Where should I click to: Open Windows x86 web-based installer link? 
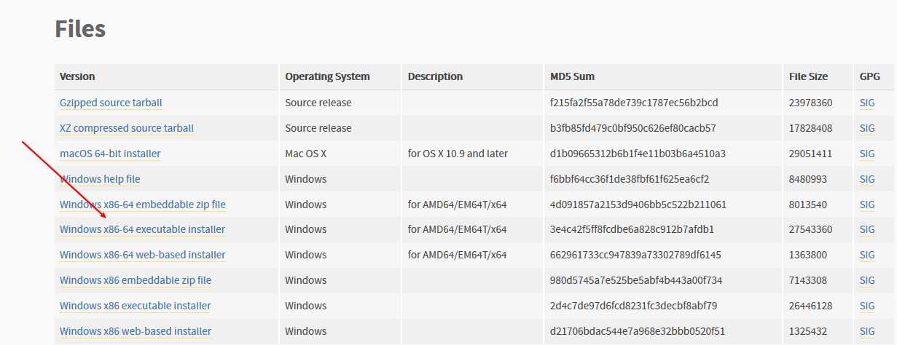point(136,331)
